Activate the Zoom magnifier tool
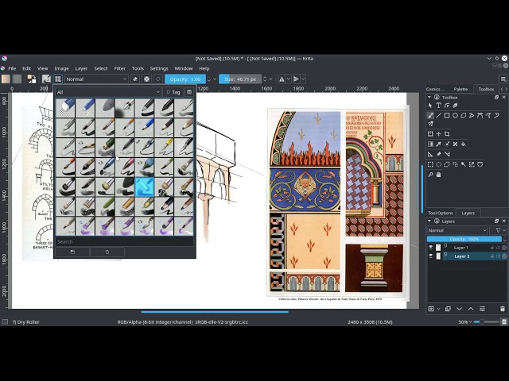 (x=430, y=175)
